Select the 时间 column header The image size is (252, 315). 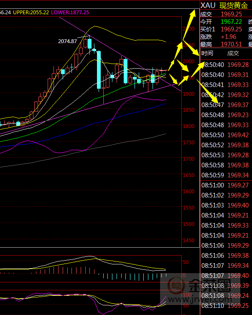tap(207, 53)
